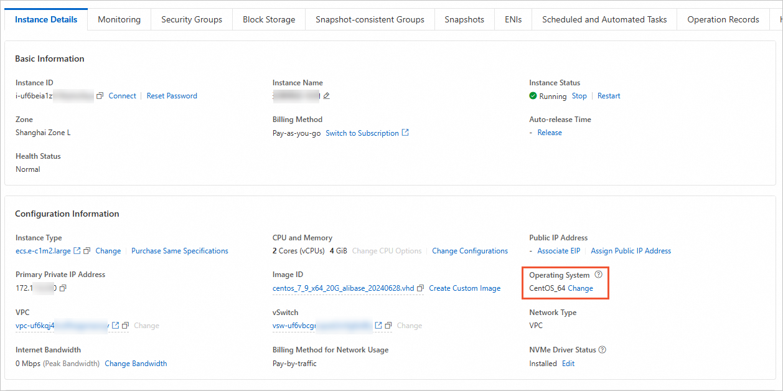Stop the running instance
This screenshot has width=783, height=391.
point(579,96)
